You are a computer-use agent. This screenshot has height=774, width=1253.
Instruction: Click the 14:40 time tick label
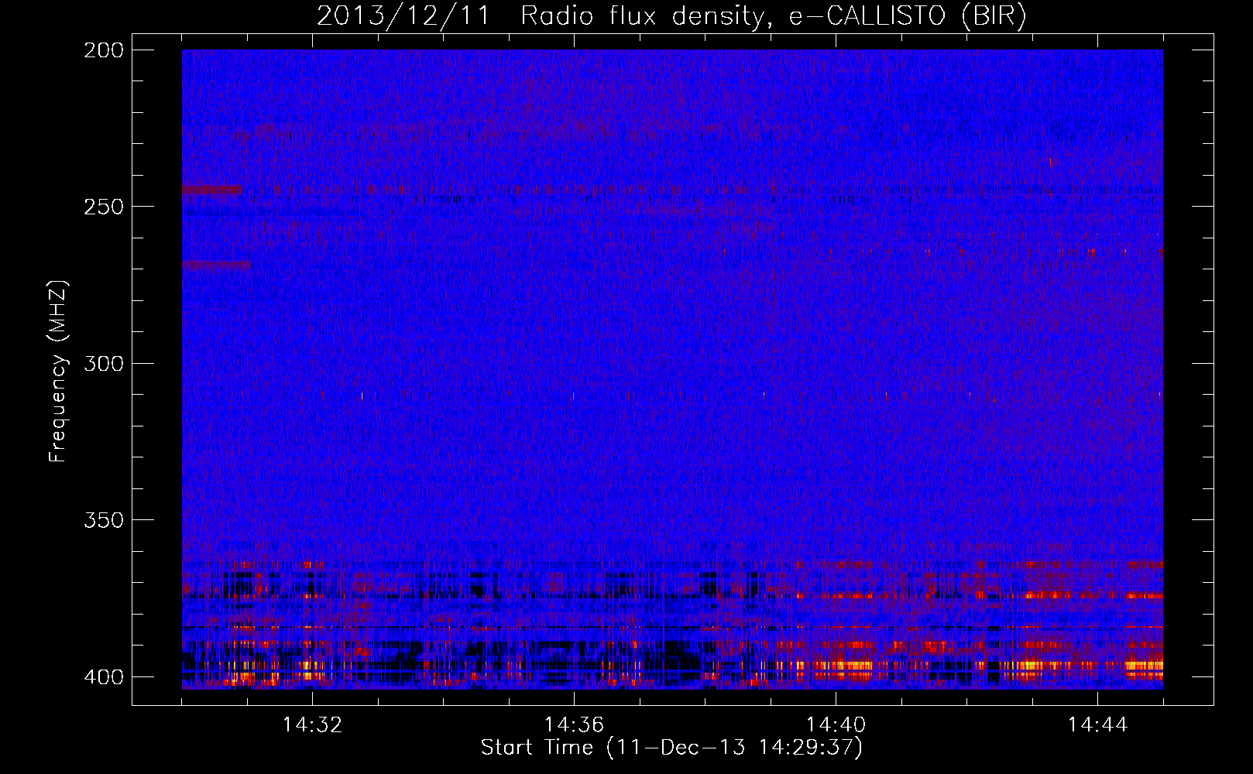[836, 725]
